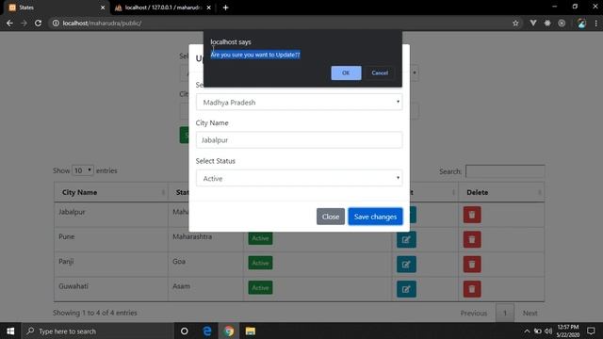Go to Previous page of table
Screen dimensions: 603x339
pyautogui.click(x=473, y=314)
